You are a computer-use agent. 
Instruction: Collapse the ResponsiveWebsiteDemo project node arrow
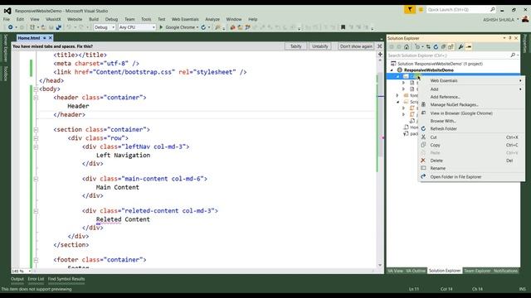tap(392, 70)
